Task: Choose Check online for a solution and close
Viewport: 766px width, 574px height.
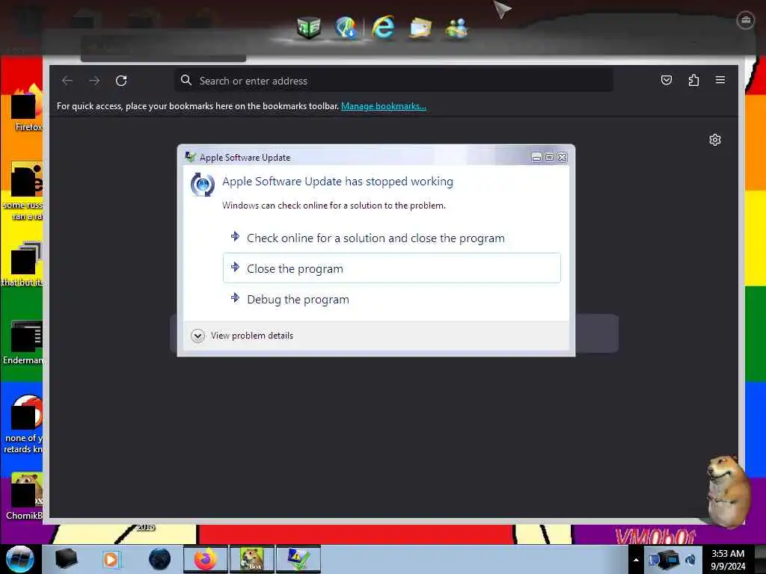Action: (x=391, y=238)
